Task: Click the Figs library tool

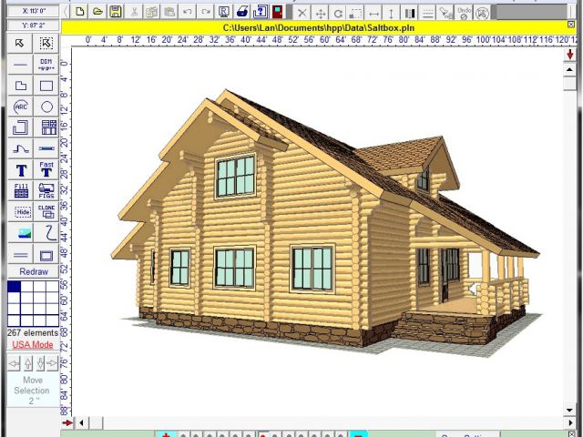Action: (x=46, y=190)
